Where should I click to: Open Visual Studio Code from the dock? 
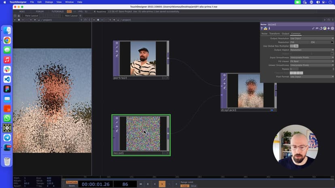click(7, 79)
